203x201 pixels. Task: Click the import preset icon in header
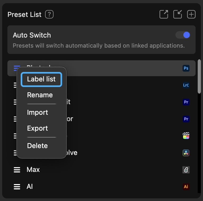click(x=178, y=14)
